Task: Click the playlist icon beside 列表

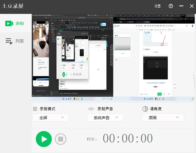Action: pyautogui.click(x=9, y=41)
